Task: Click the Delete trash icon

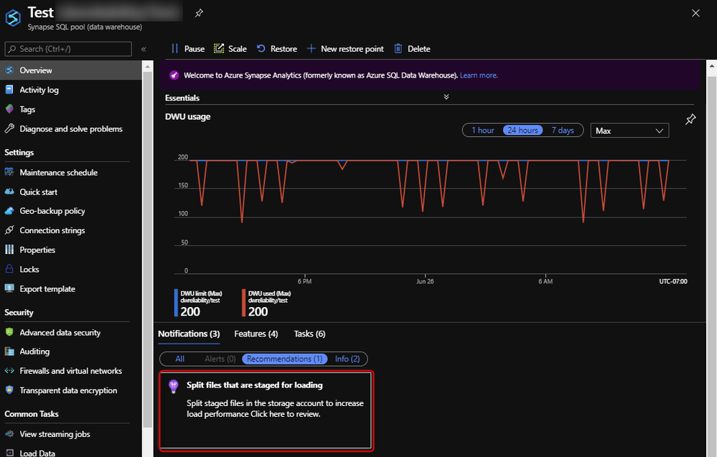Action: coord(398,49)
